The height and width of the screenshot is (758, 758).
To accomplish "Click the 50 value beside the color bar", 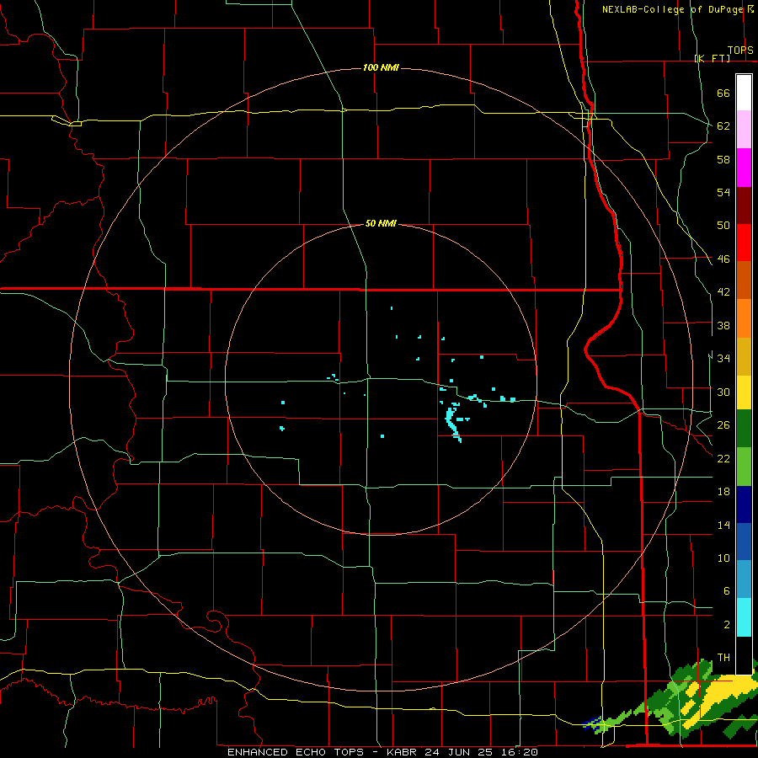I will (x=723, y=226).
